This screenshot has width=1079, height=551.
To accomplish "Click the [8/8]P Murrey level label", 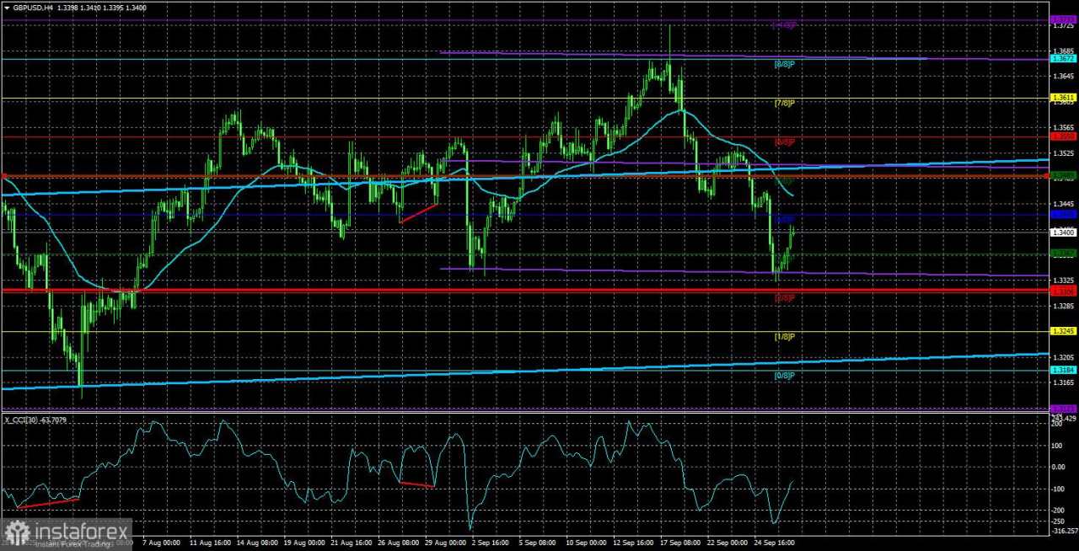I will point(785,64).
